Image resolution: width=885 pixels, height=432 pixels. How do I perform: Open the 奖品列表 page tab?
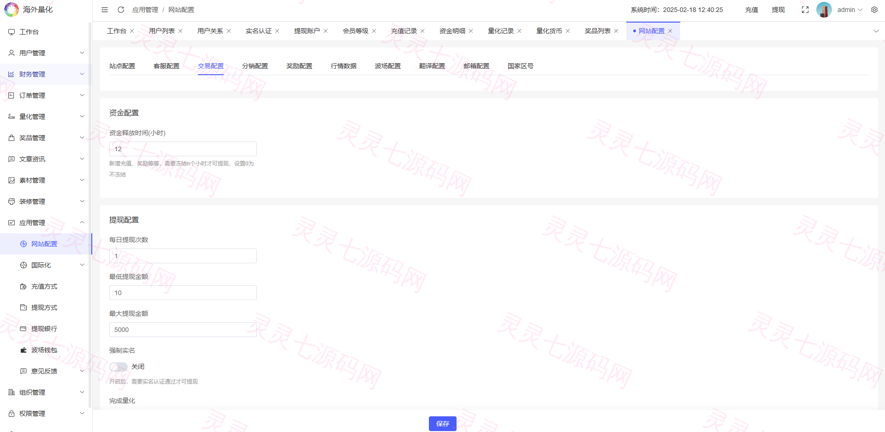pos(598,31)
